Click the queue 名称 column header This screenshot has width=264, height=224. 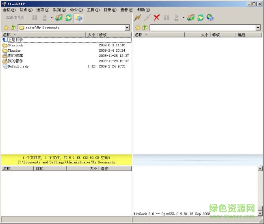point(17,169)
